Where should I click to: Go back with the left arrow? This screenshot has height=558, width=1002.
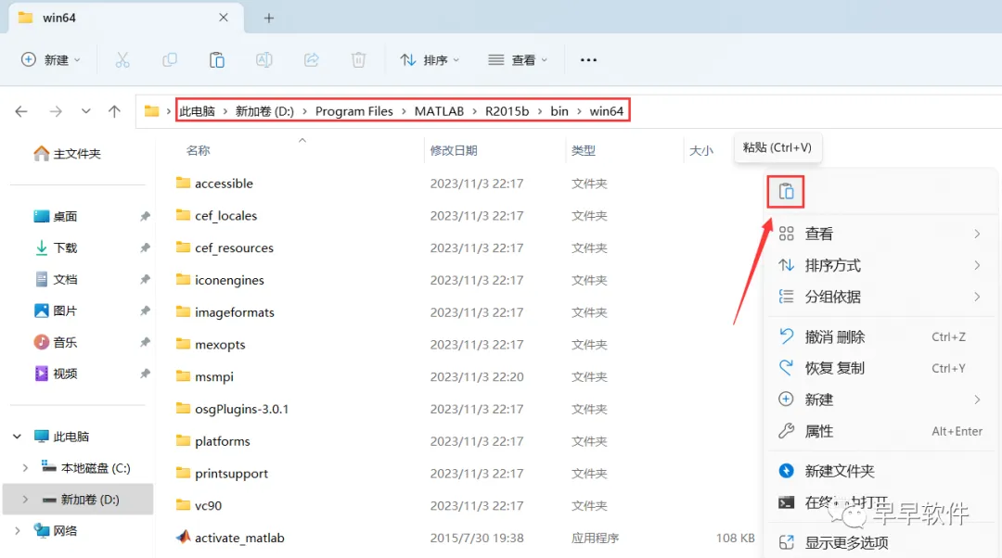pos(21,111)
